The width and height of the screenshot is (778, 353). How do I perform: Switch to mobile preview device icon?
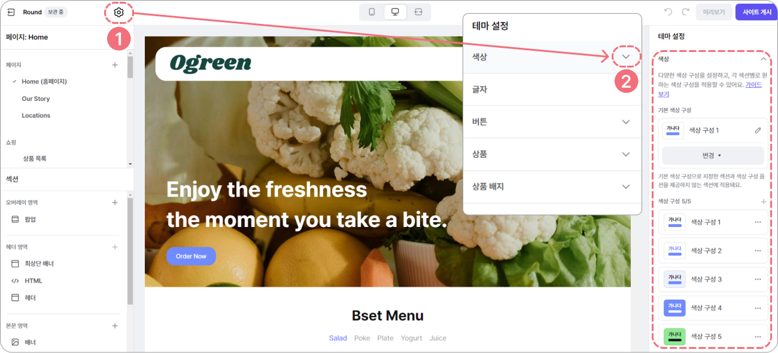tap(372, 12)
